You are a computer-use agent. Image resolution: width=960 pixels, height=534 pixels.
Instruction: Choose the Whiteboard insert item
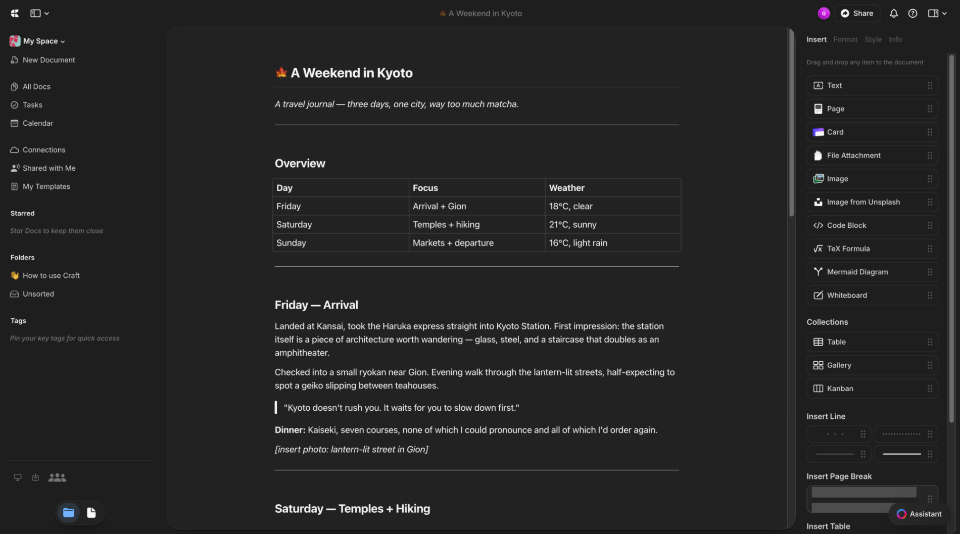(x=872, y=295)
